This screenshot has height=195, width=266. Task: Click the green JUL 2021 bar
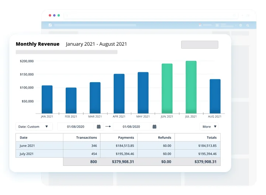pos(191,87)
